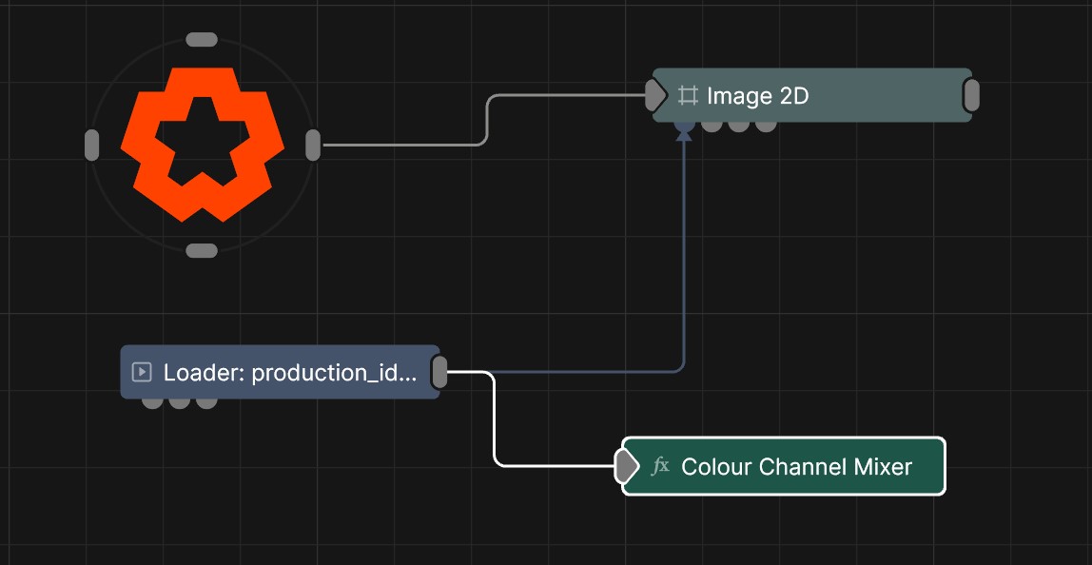Click the fx icon on Colour Channel Mixer
1092x565 pixels.
pyautogui.click(x=660, y=466)
